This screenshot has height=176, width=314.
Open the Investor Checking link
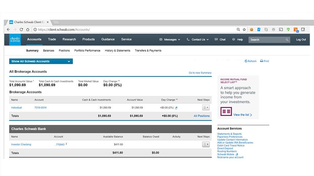[21, 144]
